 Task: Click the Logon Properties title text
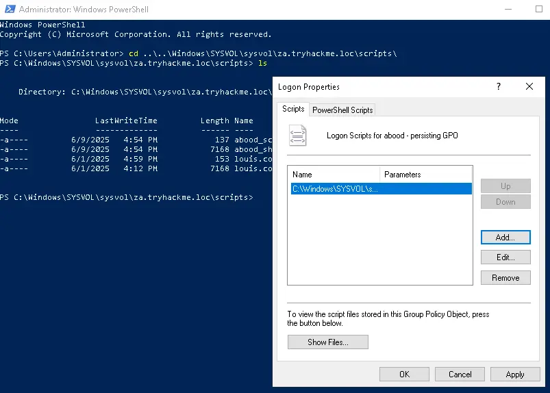coord(309,87)
